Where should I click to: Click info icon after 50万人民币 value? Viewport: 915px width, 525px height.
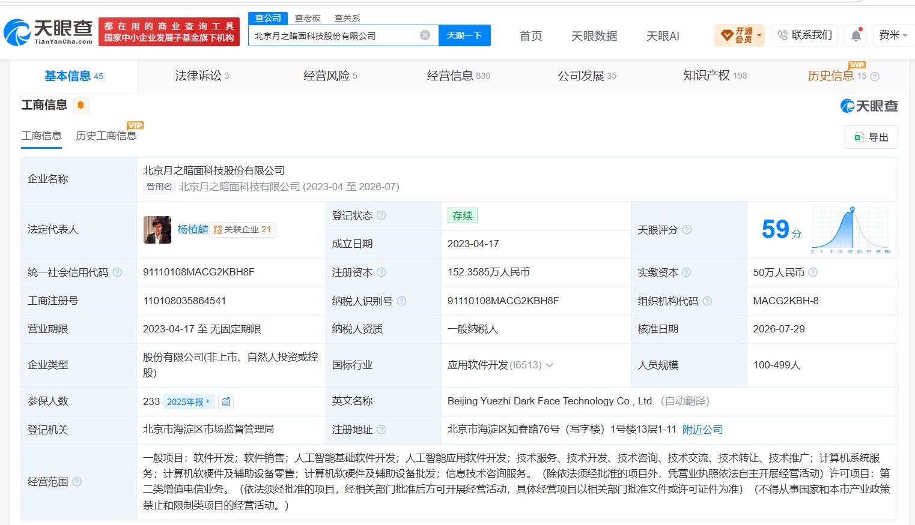pyautogui.click(x=813, y=272)
